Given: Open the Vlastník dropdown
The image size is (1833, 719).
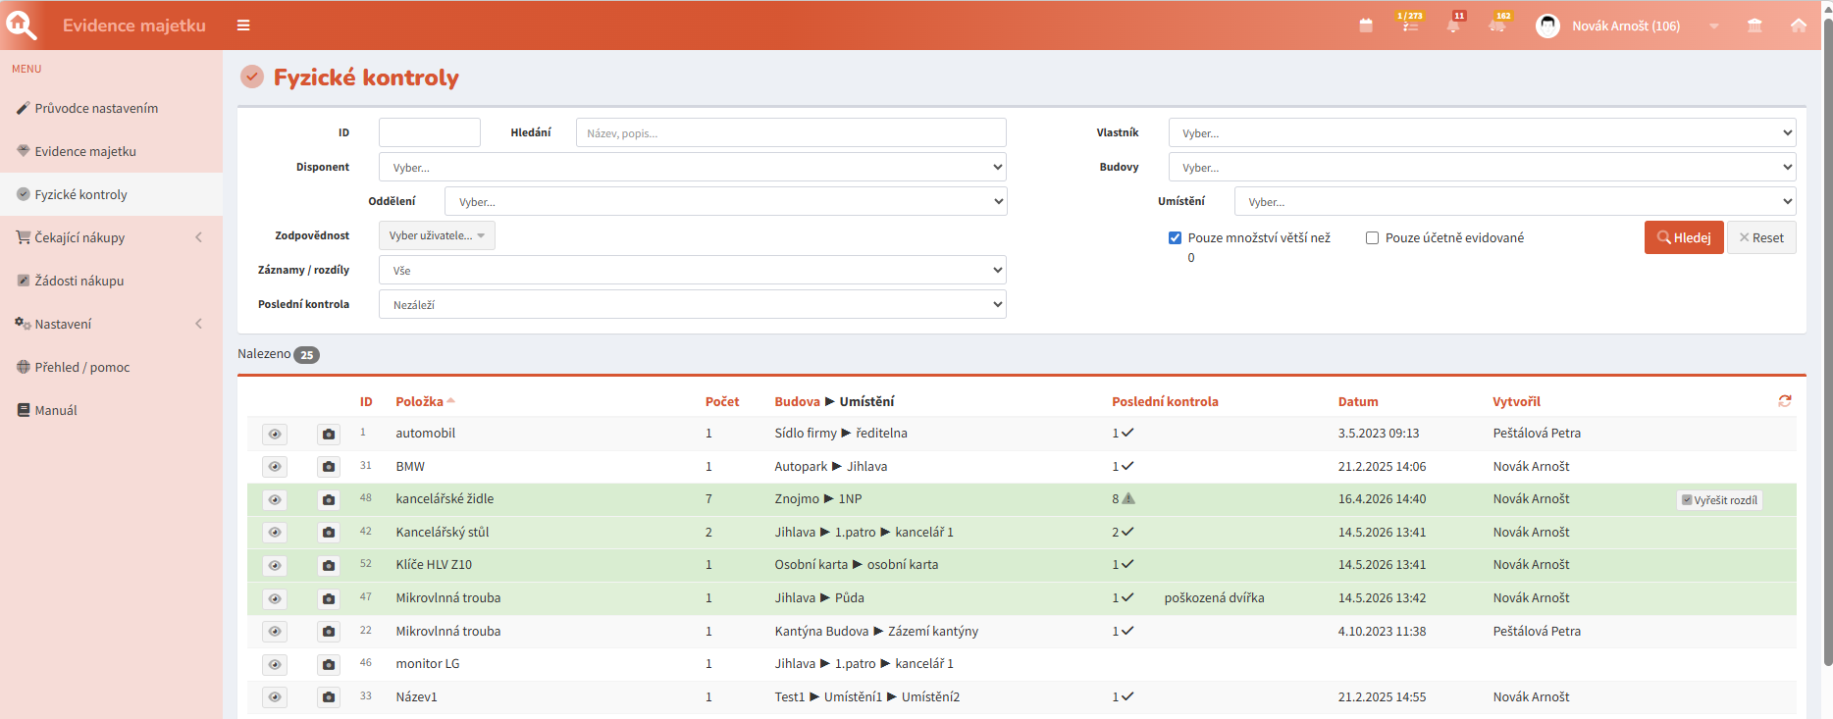Looking at the screenshot, I should click(1482, 132).
